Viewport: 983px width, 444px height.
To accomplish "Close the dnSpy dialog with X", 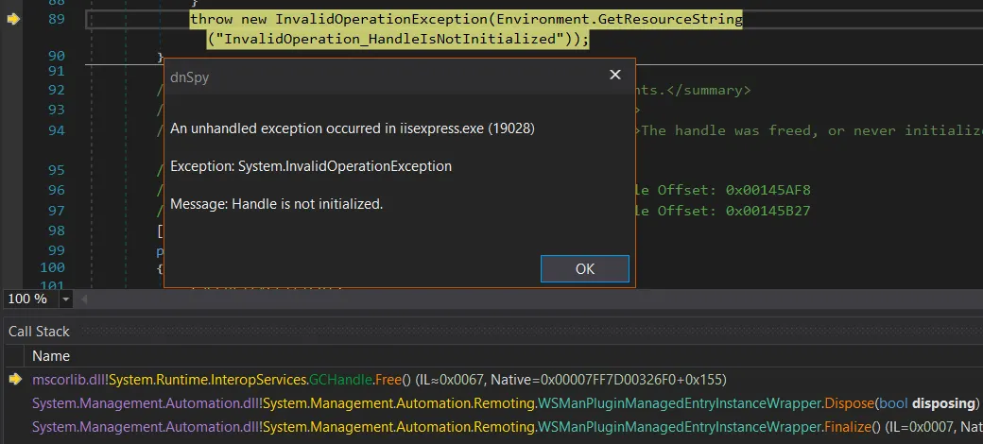I will [x=614, y=76].
